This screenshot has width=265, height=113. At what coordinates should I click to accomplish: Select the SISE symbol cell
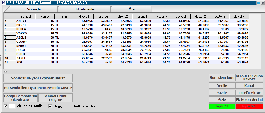click(x=26, y=62)
